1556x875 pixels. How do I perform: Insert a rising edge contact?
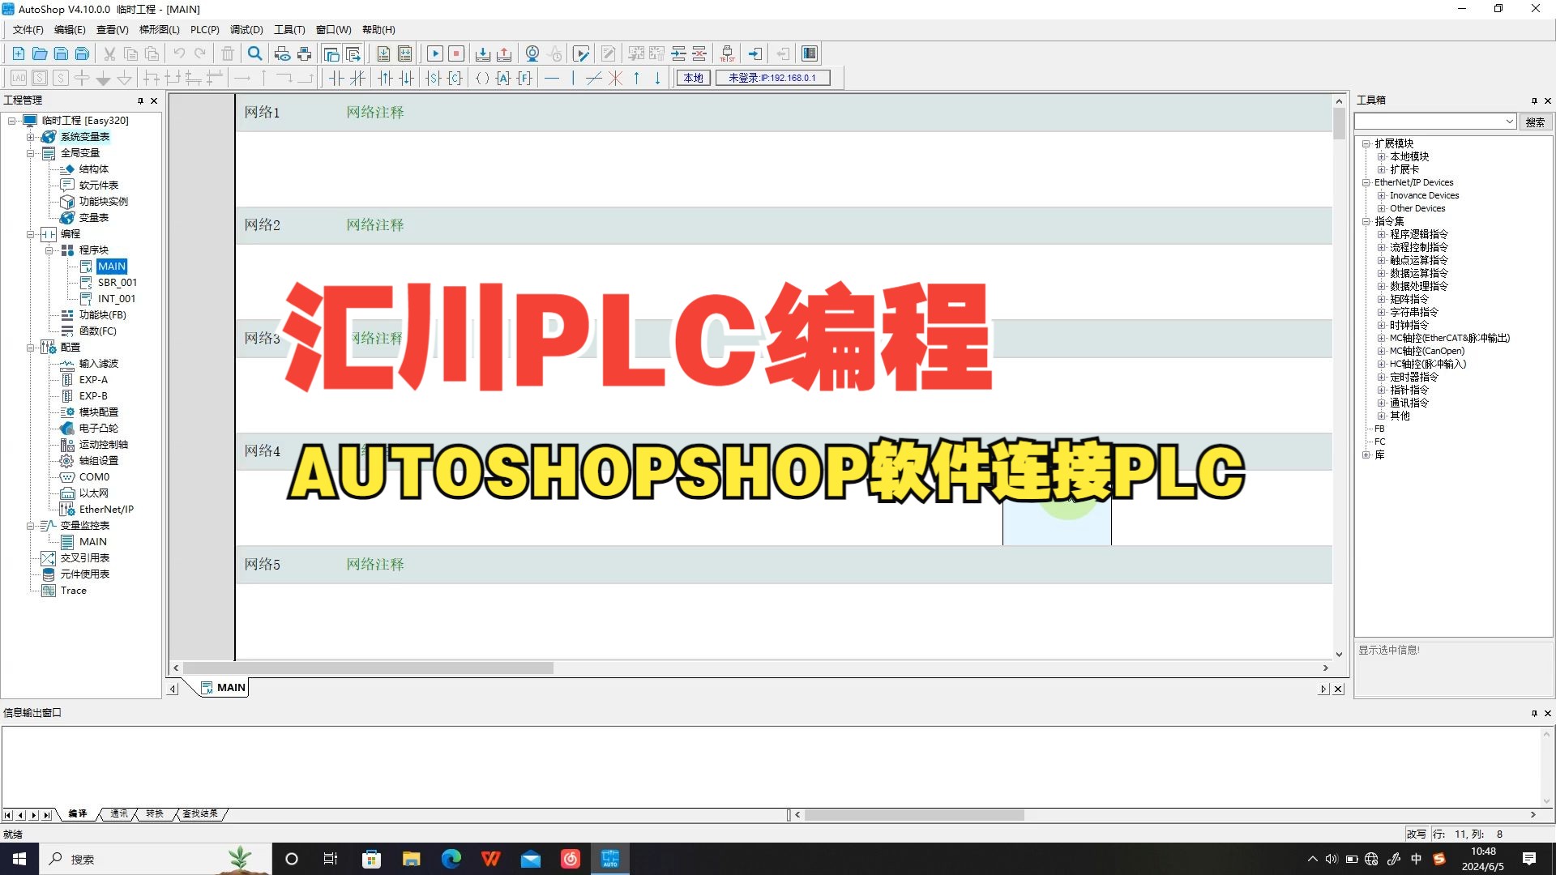tap(386, 78)
